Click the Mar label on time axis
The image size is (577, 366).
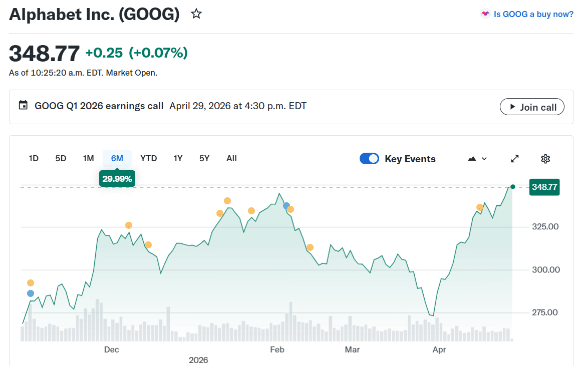click(x=352, y=349)
